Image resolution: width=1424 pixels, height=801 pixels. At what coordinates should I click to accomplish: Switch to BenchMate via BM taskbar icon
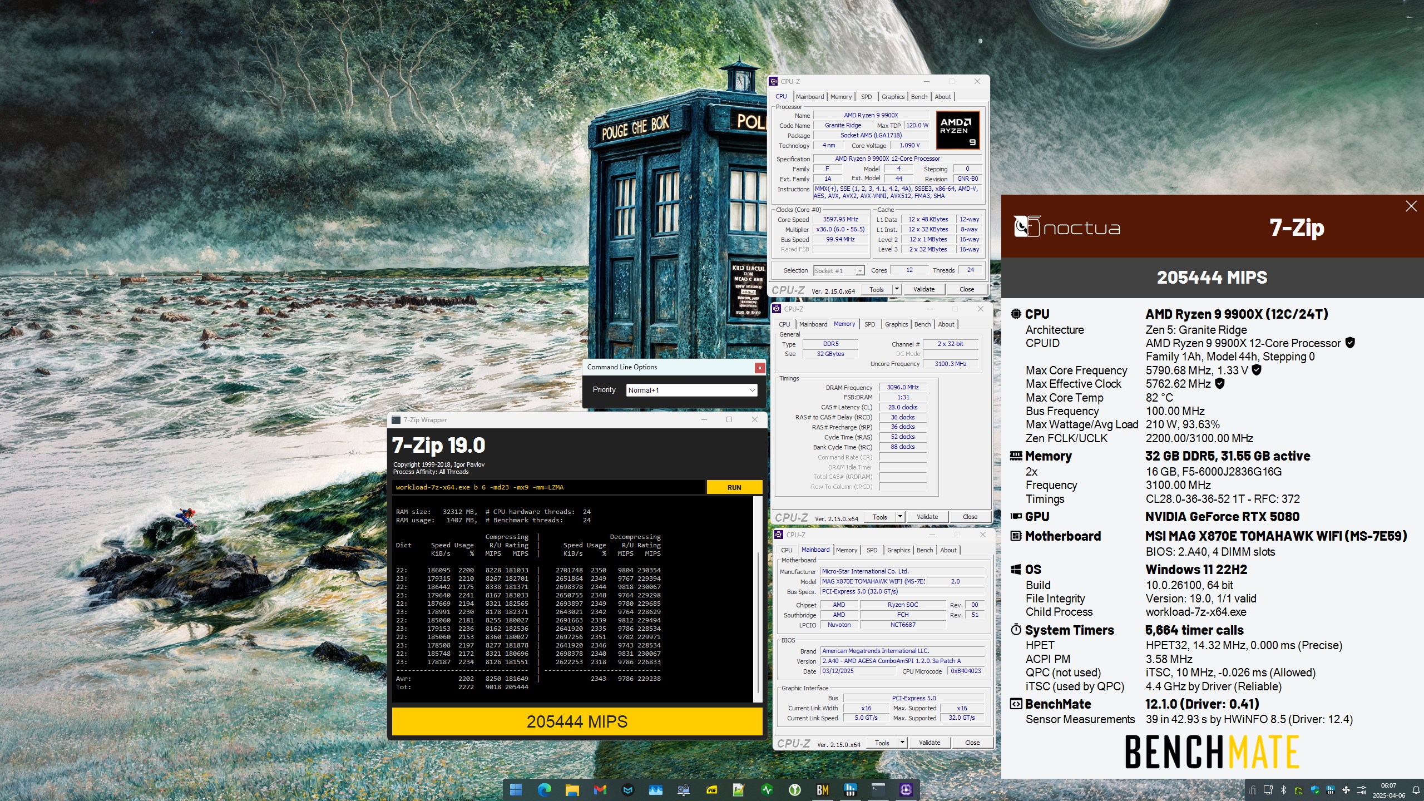(x=822, y=789)
